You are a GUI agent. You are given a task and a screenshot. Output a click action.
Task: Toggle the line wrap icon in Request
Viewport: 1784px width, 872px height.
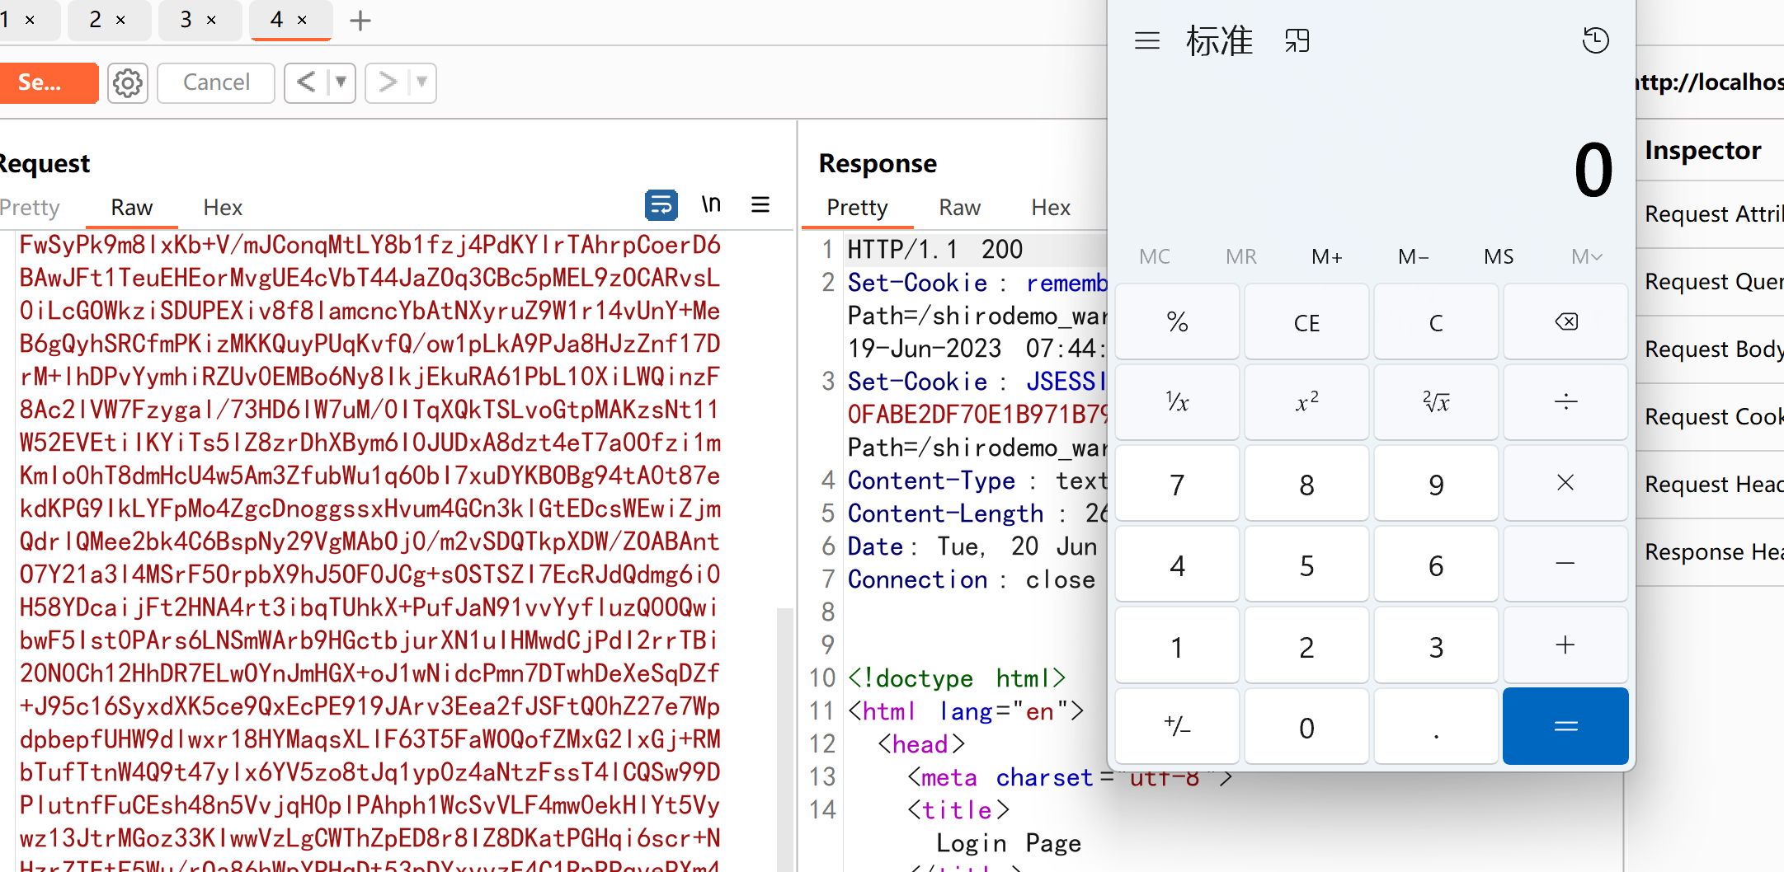click(x=661, y=205)
